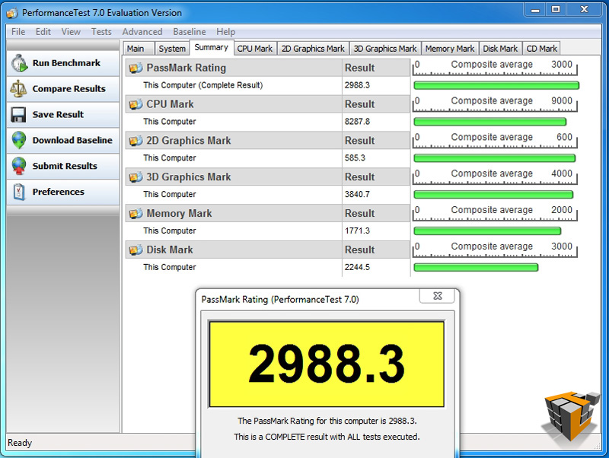Click the Ready status bar text
This screenshot has height=458, width=609.
click(x=20, y=443)
